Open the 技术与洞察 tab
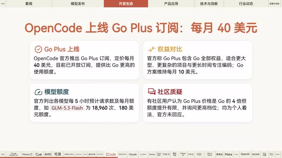The height and width of the screenshot is (158, 282). pyautogui.click(x=209, y=4)
